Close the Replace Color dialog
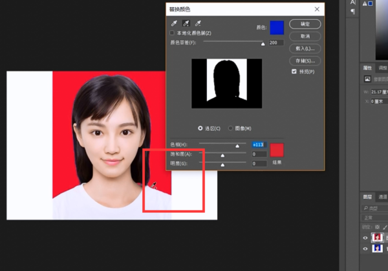The image size is (388, 271). click(317, 9)
